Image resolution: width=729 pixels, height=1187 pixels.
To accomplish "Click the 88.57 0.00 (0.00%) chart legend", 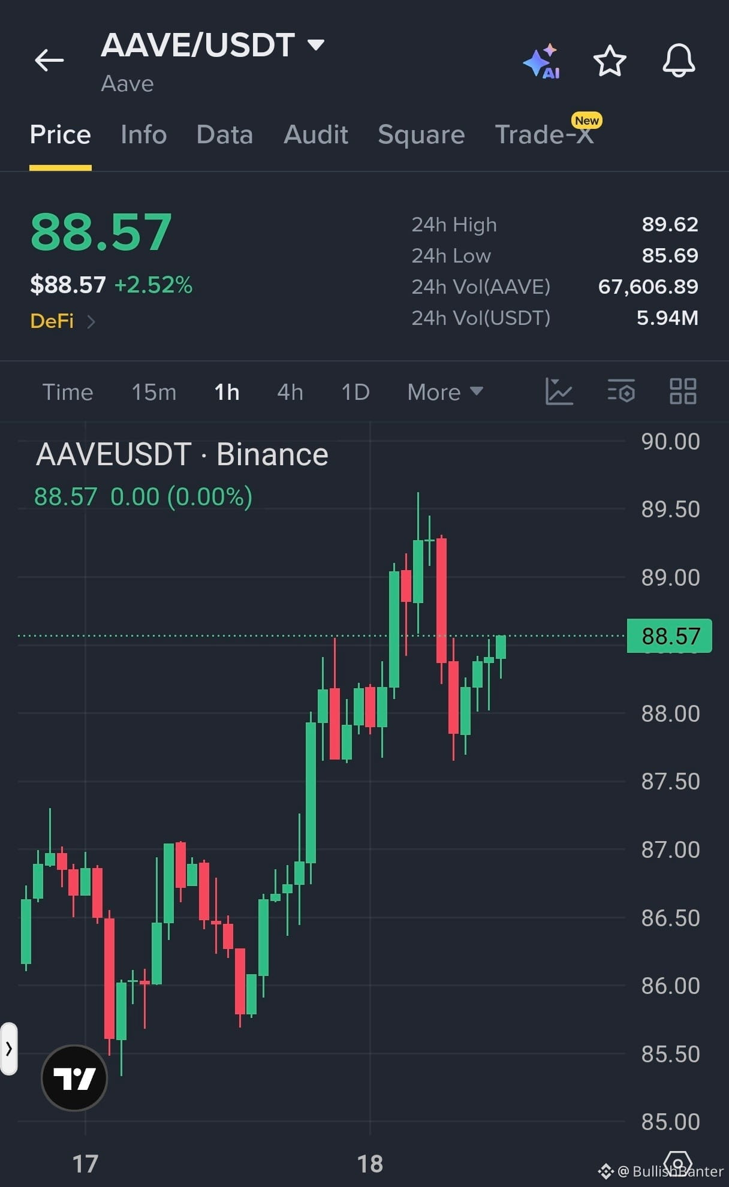I will 143,496.
